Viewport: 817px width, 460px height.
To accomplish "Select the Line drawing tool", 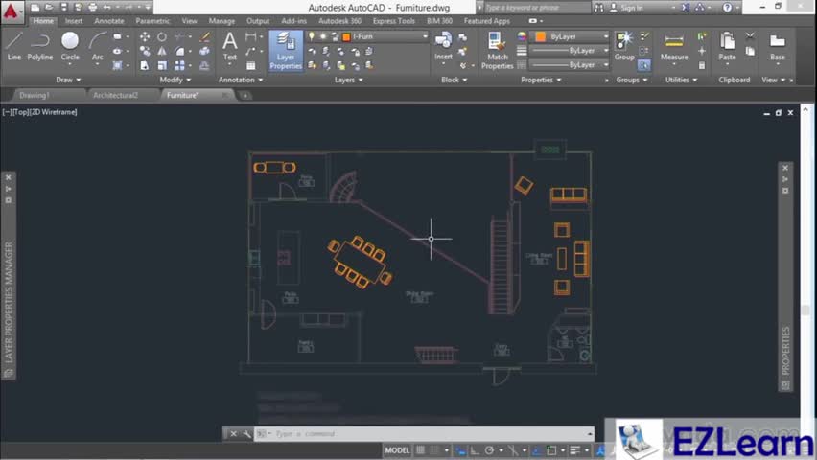I will (x=13, y=45).
